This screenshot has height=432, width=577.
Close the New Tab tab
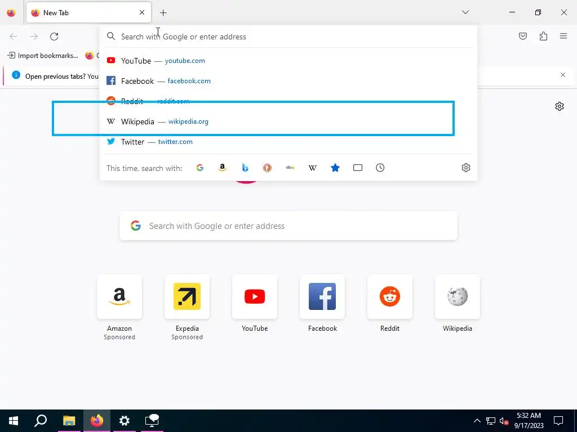(142, 12)
